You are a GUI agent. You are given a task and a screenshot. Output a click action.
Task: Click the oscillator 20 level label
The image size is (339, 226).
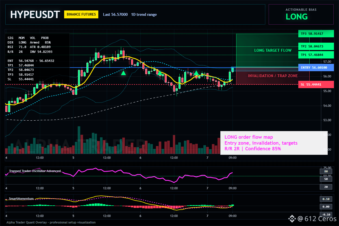(326, 187)
